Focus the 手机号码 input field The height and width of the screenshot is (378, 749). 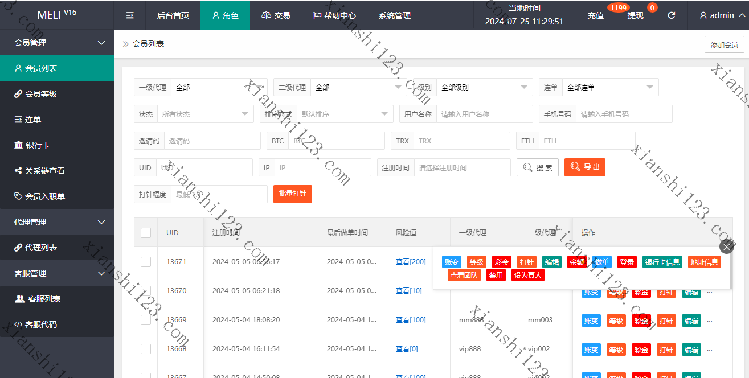pyautogui.click(x=624, y=114)
